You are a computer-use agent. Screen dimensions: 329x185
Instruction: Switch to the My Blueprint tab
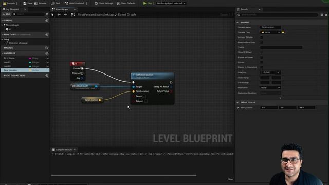click(x=12, y=9)
